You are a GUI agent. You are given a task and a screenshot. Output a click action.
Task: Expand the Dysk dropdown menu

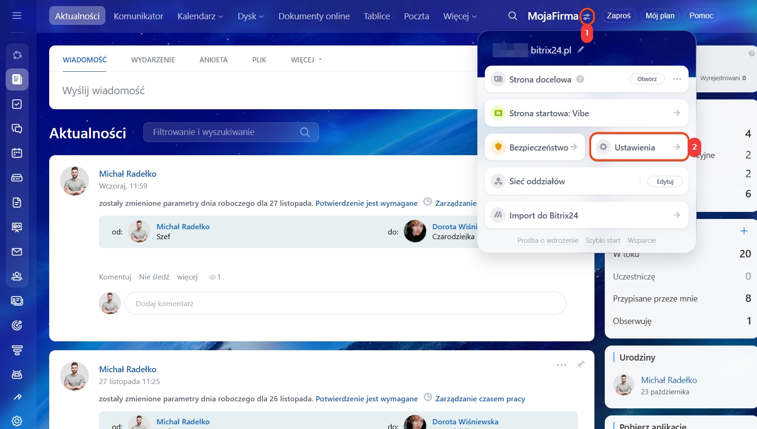click(251, 16)
